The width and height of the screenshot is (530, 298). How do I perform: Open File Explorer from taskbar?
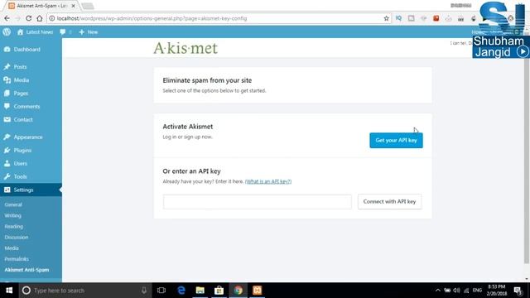[x=200, y=291]
